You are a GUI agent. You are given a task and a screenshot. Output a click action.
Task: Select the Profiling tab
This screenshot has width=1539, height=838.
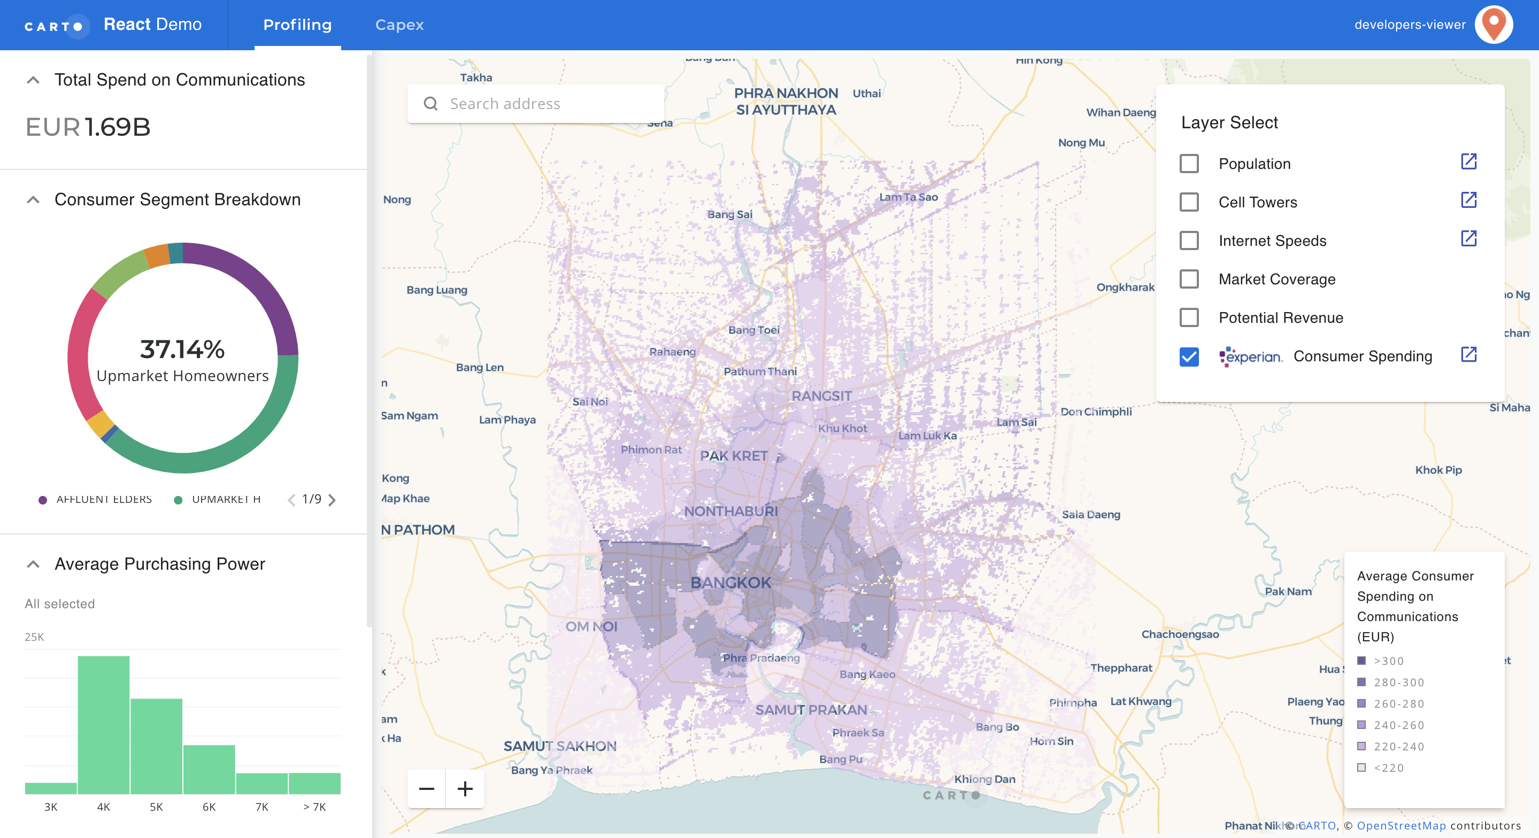pyautogui.click(x=297, y=25)
